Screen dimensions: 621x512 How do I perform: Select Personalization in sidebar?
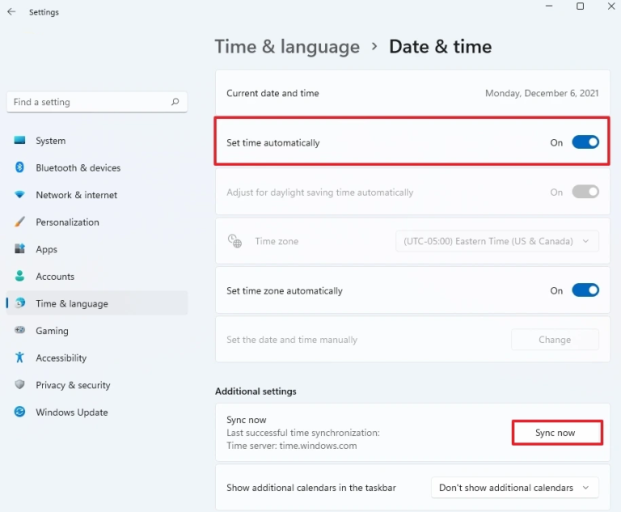97,222
